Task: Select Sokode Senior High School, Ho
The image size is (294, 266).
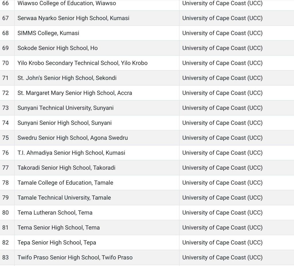Action: pyautogui.click(x=57, y=48)
